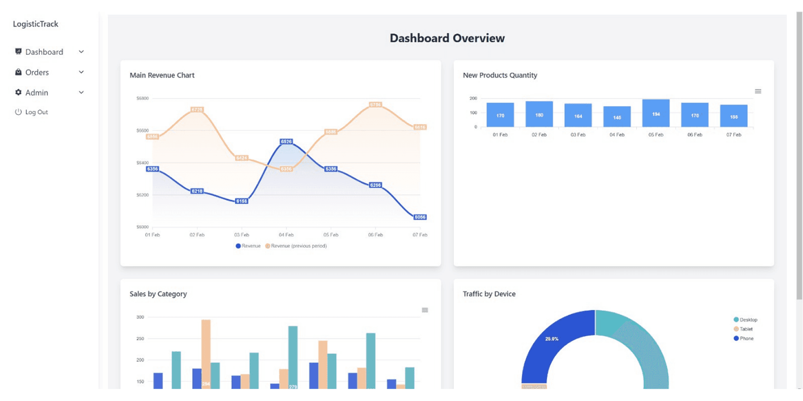The image size is (803, 401).
Task: Click the 04 Feb label in revenue chart
Action: [x=286, y=235]
